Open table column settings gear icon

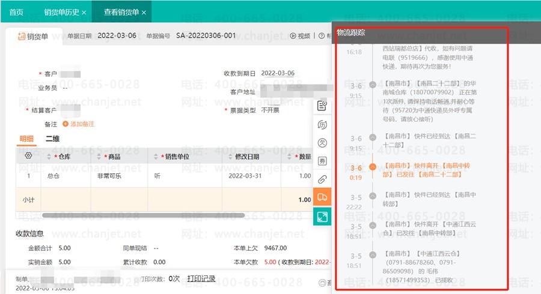(28, 155)
